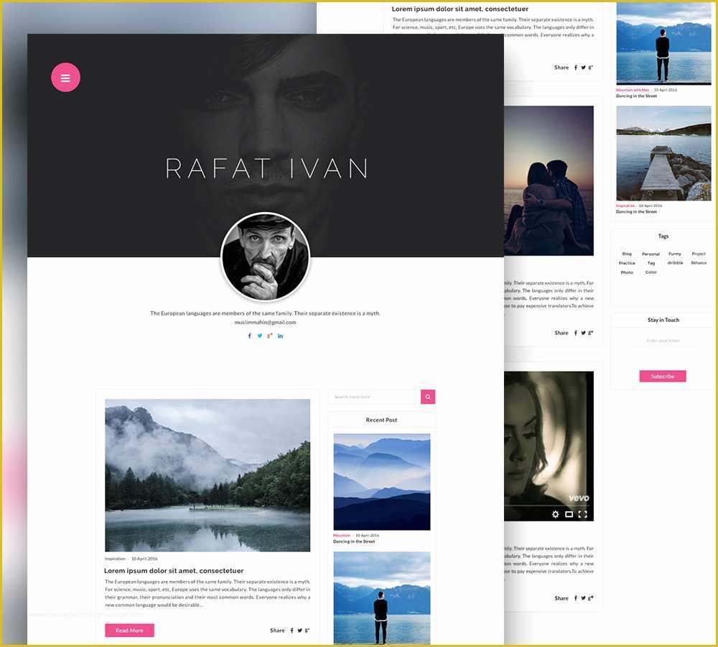Click Facebook share below the video post
Image resolution: width=718 pixels, height=647 pixels.
point(576,598)
